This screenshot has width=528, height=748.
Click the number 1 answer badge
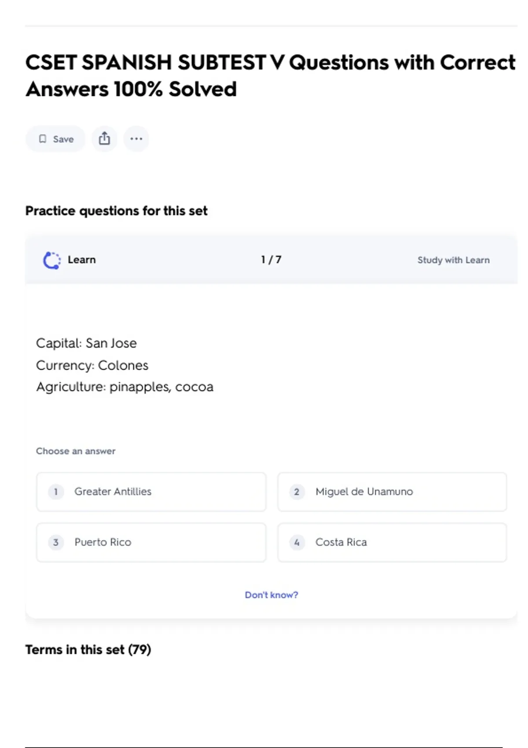click(56, 492)
